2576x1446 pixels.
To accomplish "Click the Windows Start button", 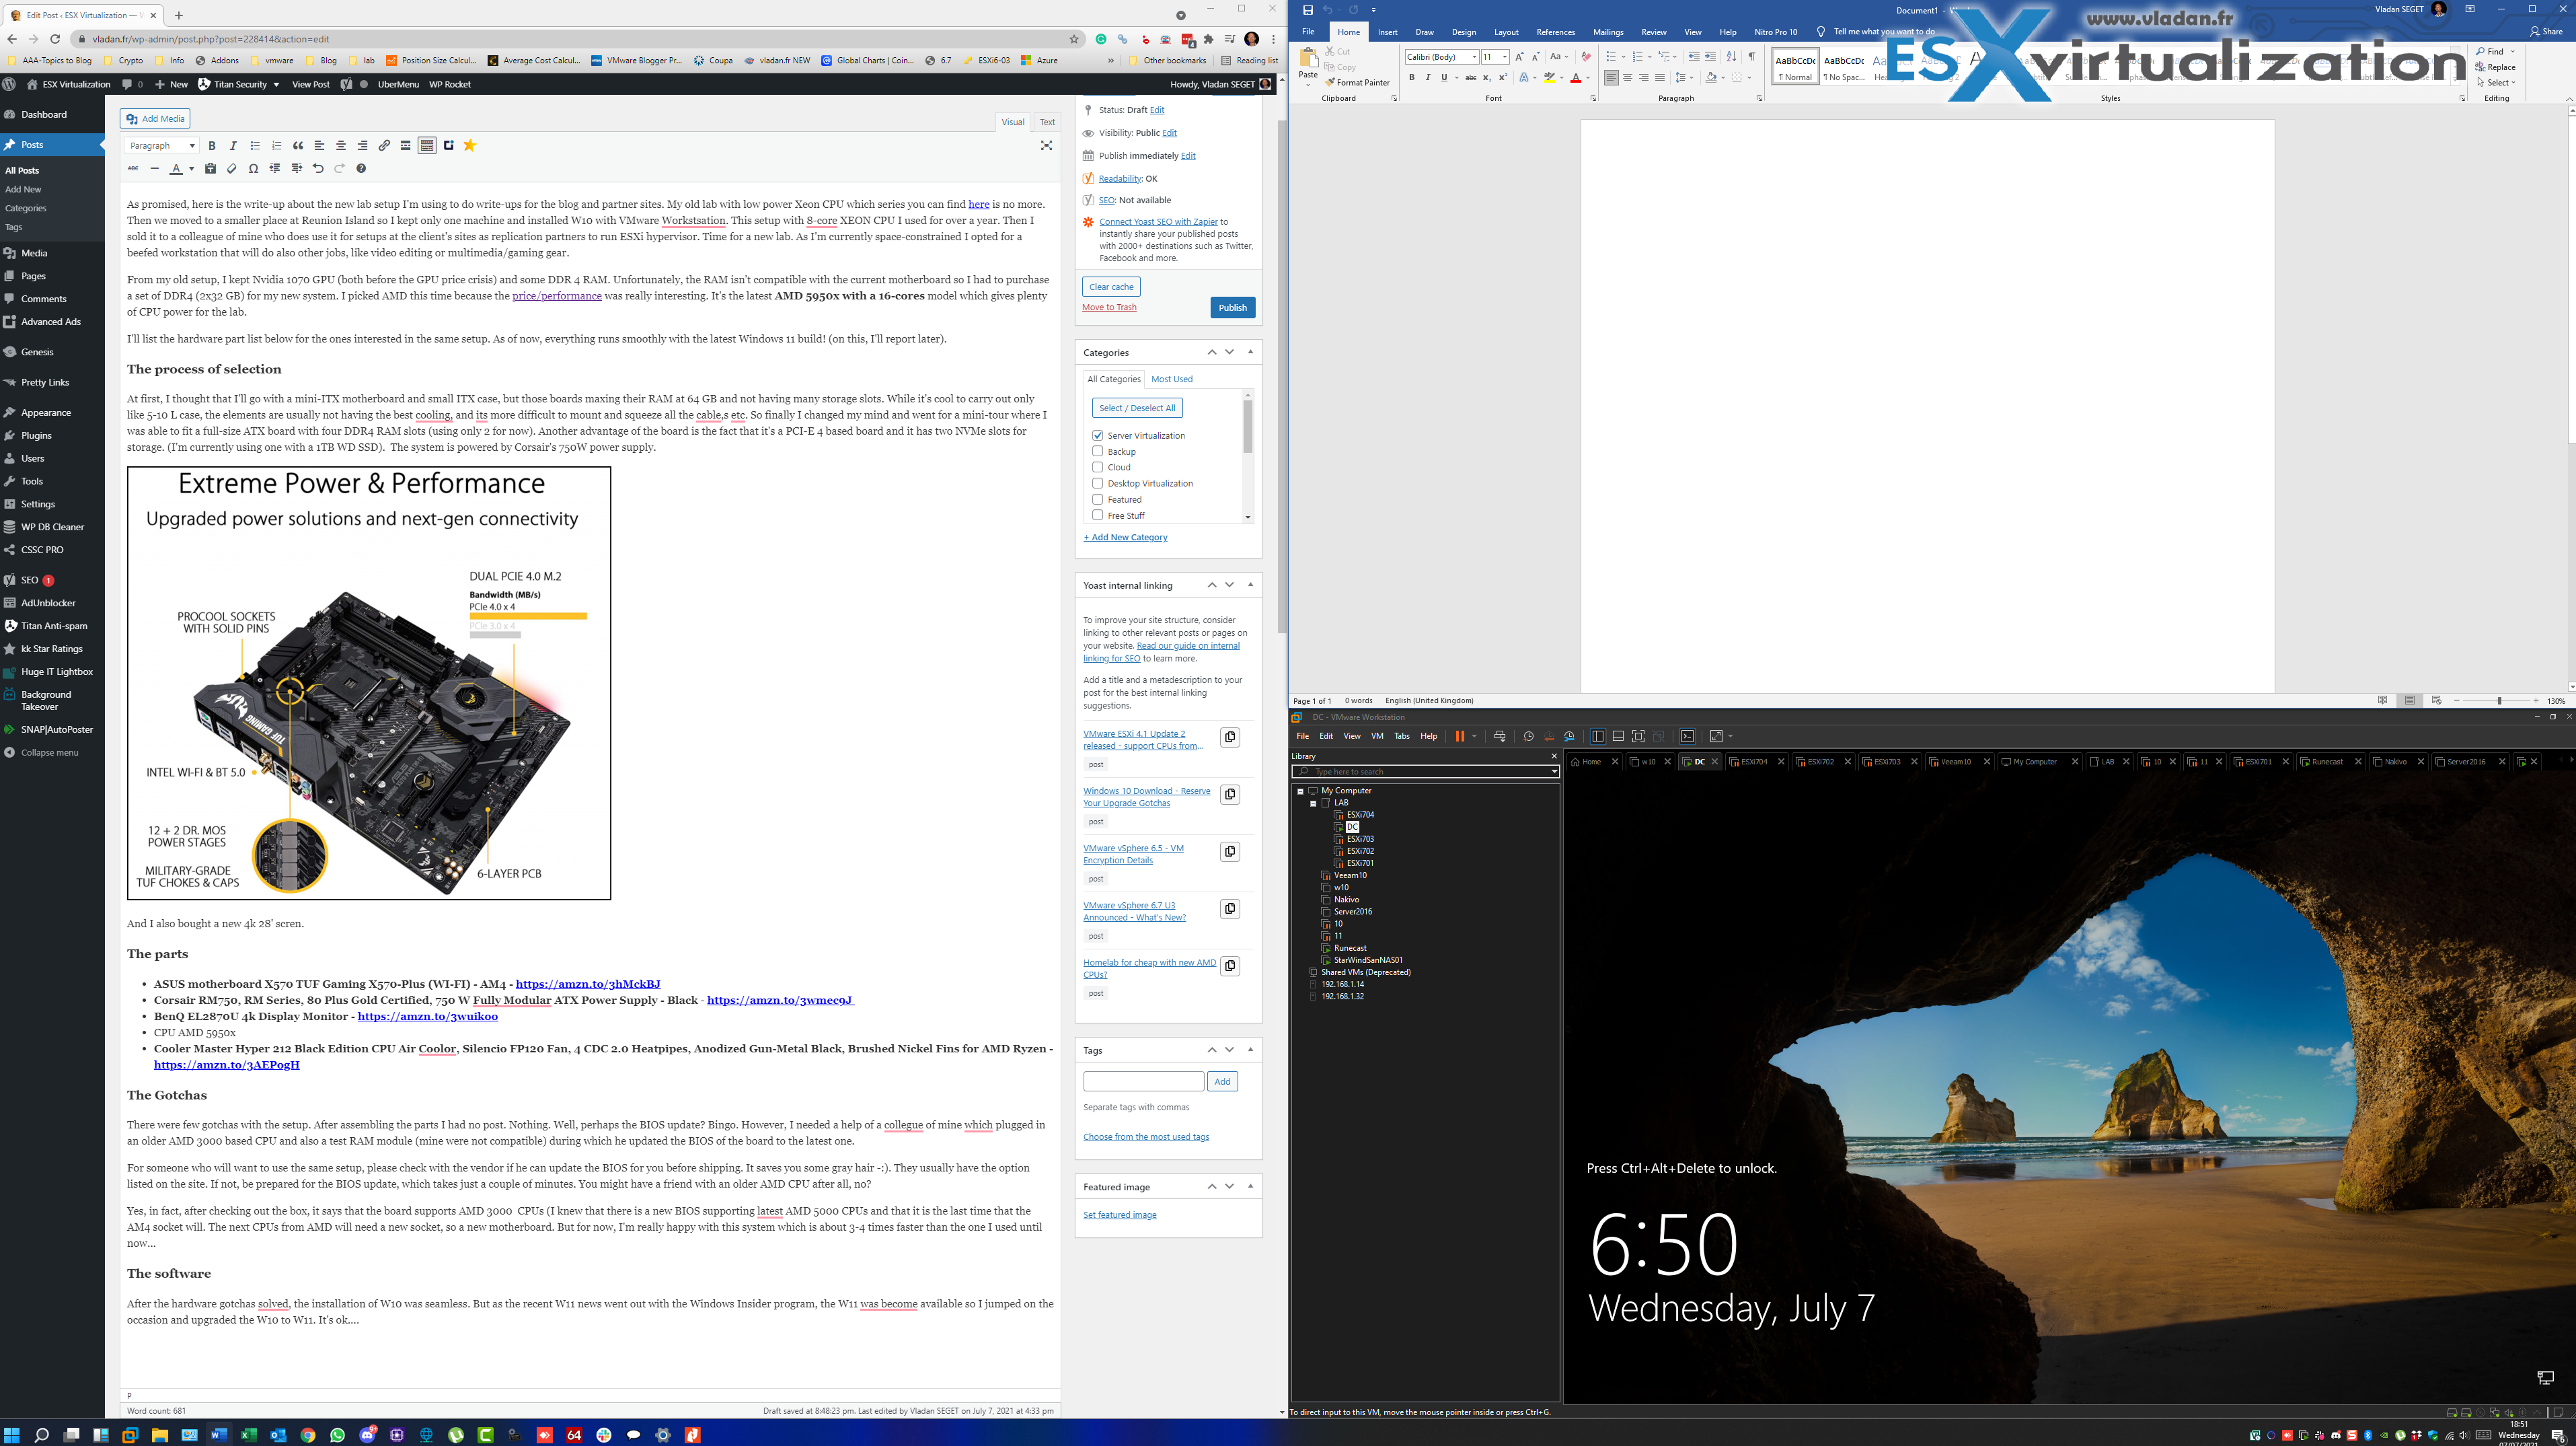I will 12,1435.
